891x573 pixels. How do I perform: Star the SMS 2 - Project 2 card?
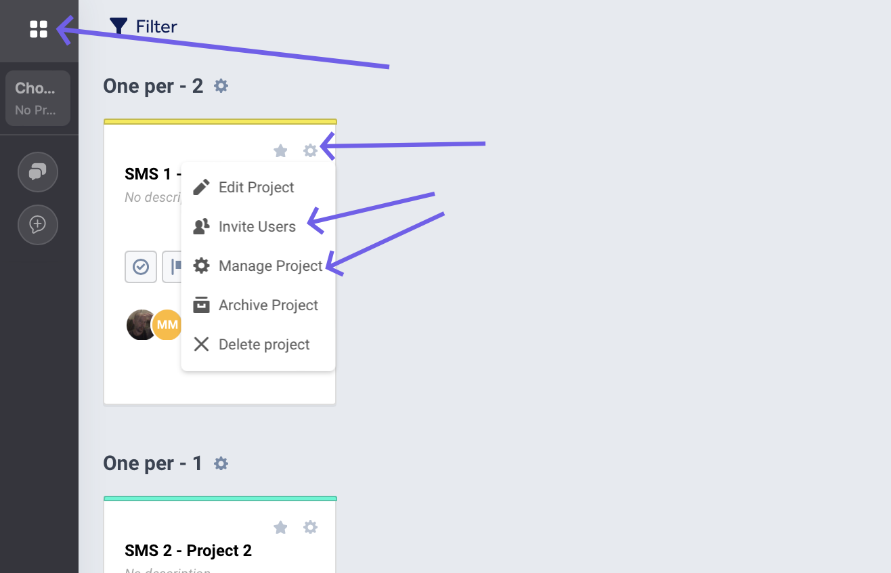280,527
